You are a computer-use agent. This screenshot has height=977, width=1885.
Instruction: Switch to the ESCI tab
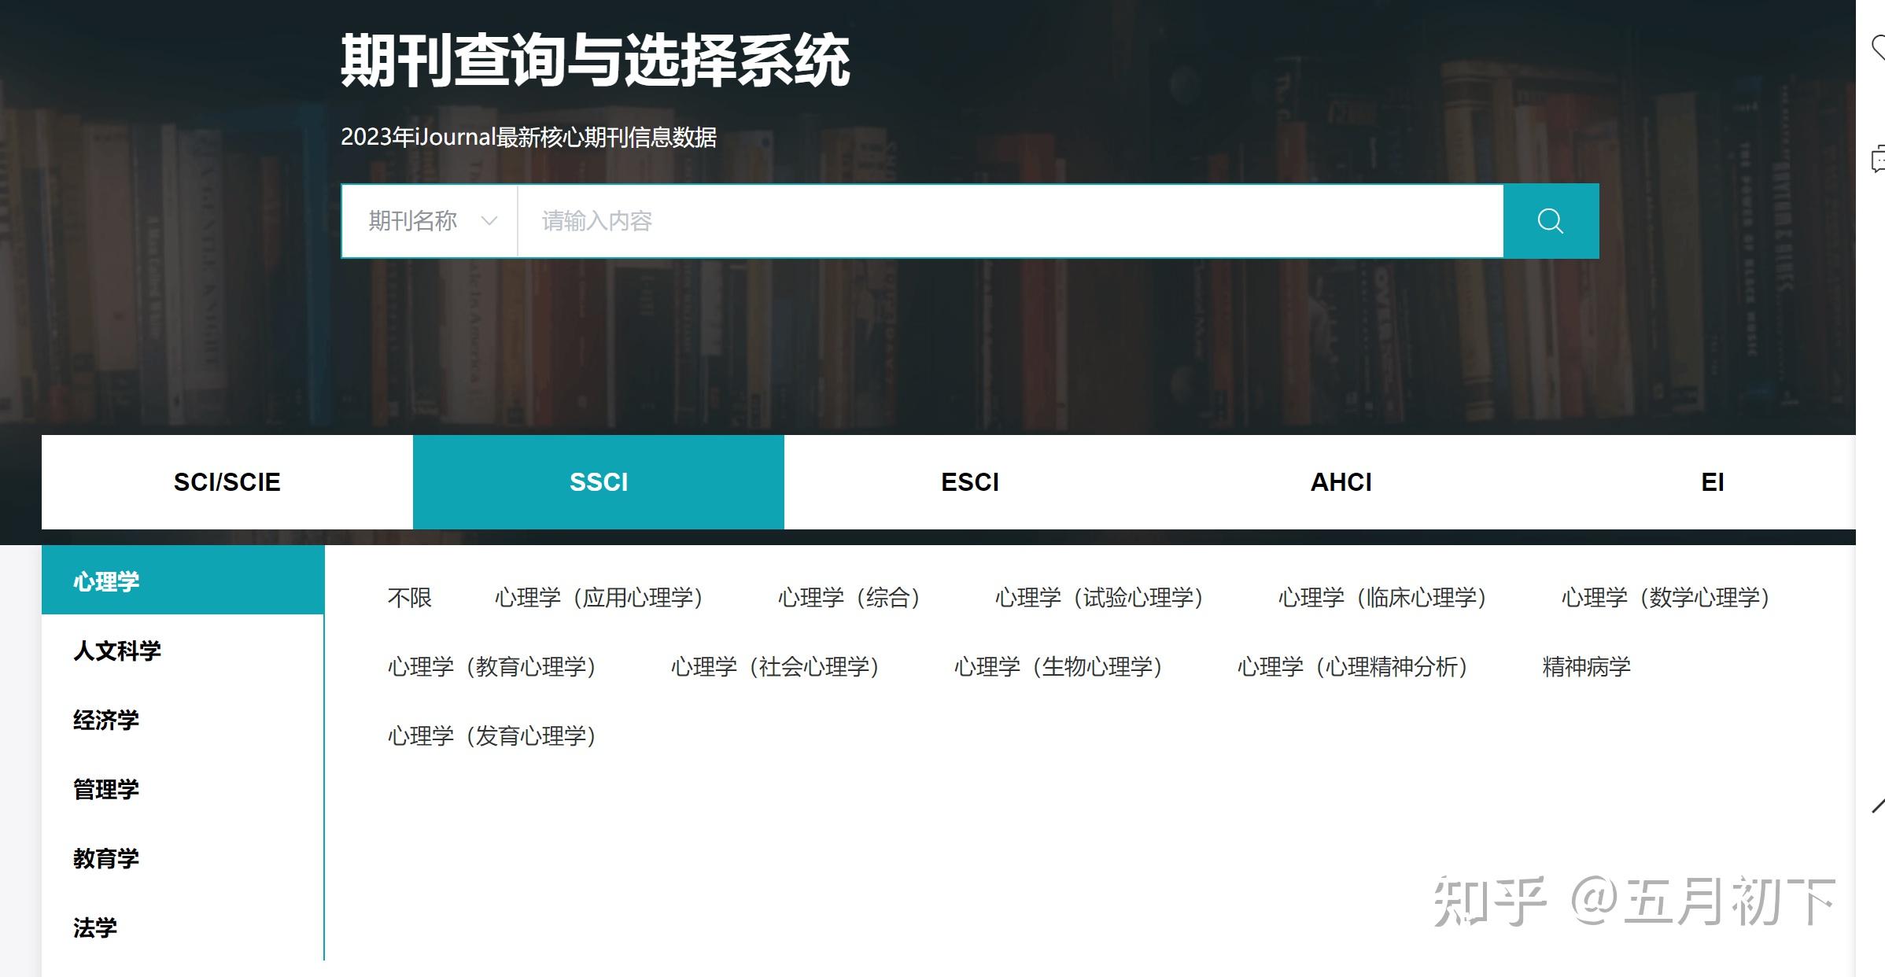(969, 481)
